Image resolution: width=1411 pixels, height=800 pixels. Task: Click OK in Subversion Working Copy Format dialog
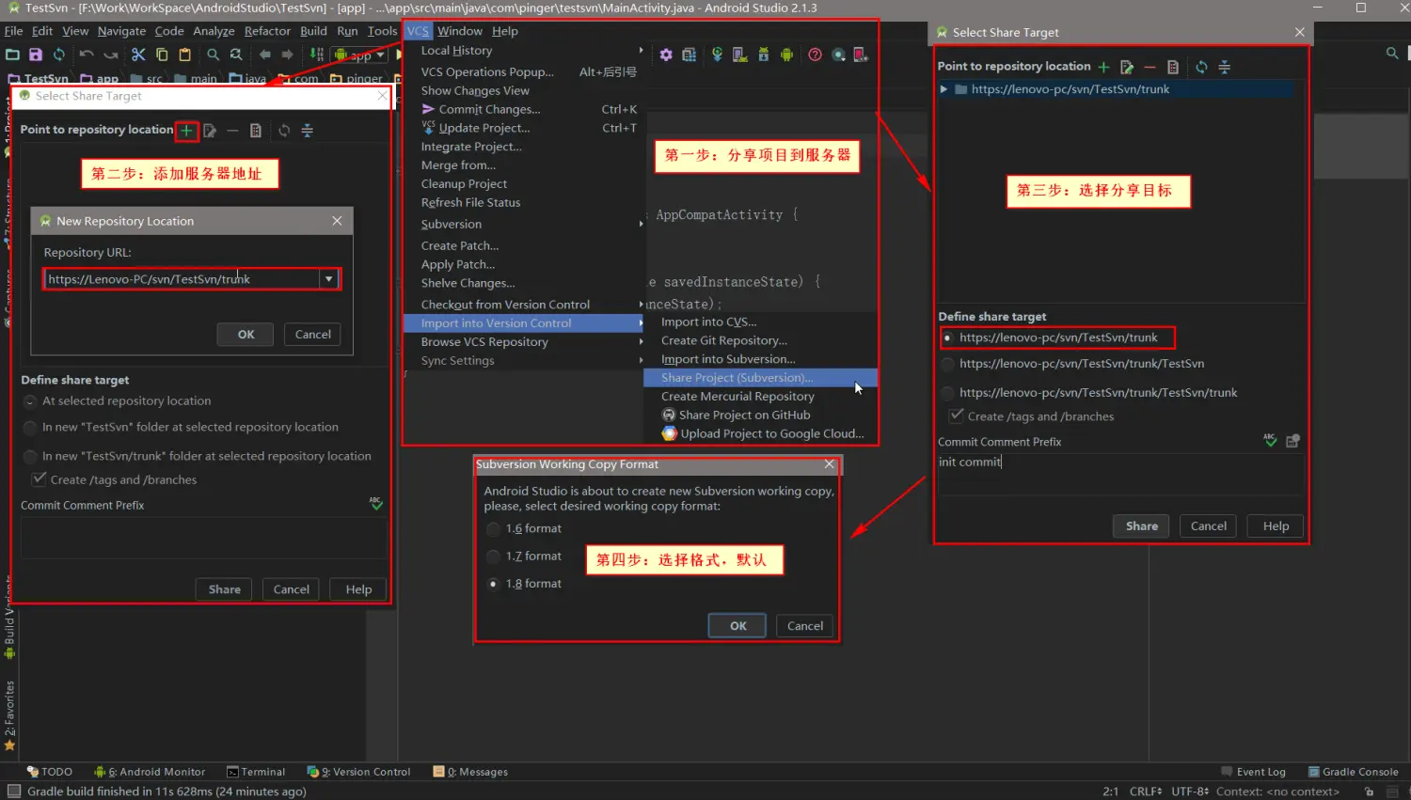click(x=738, y=626)
